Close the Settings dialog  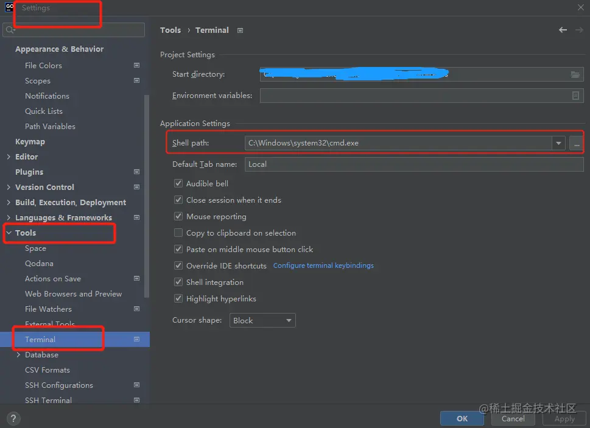click(x=581, y=7)
